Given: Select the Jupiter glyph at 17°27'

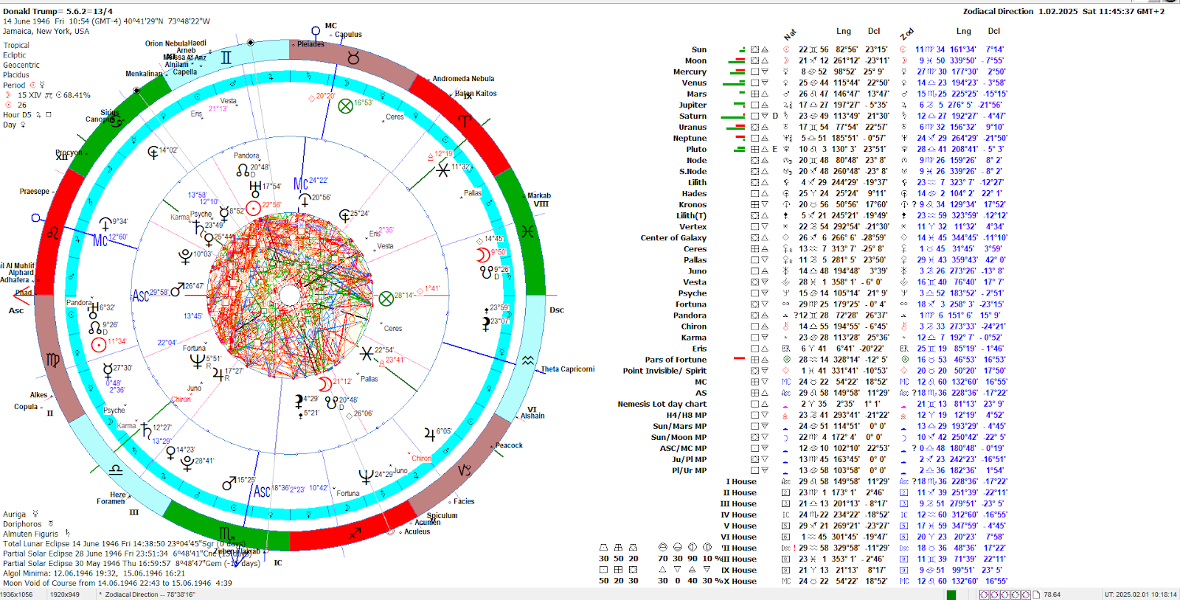Looking at the screenshot, I should pos(218,374).
